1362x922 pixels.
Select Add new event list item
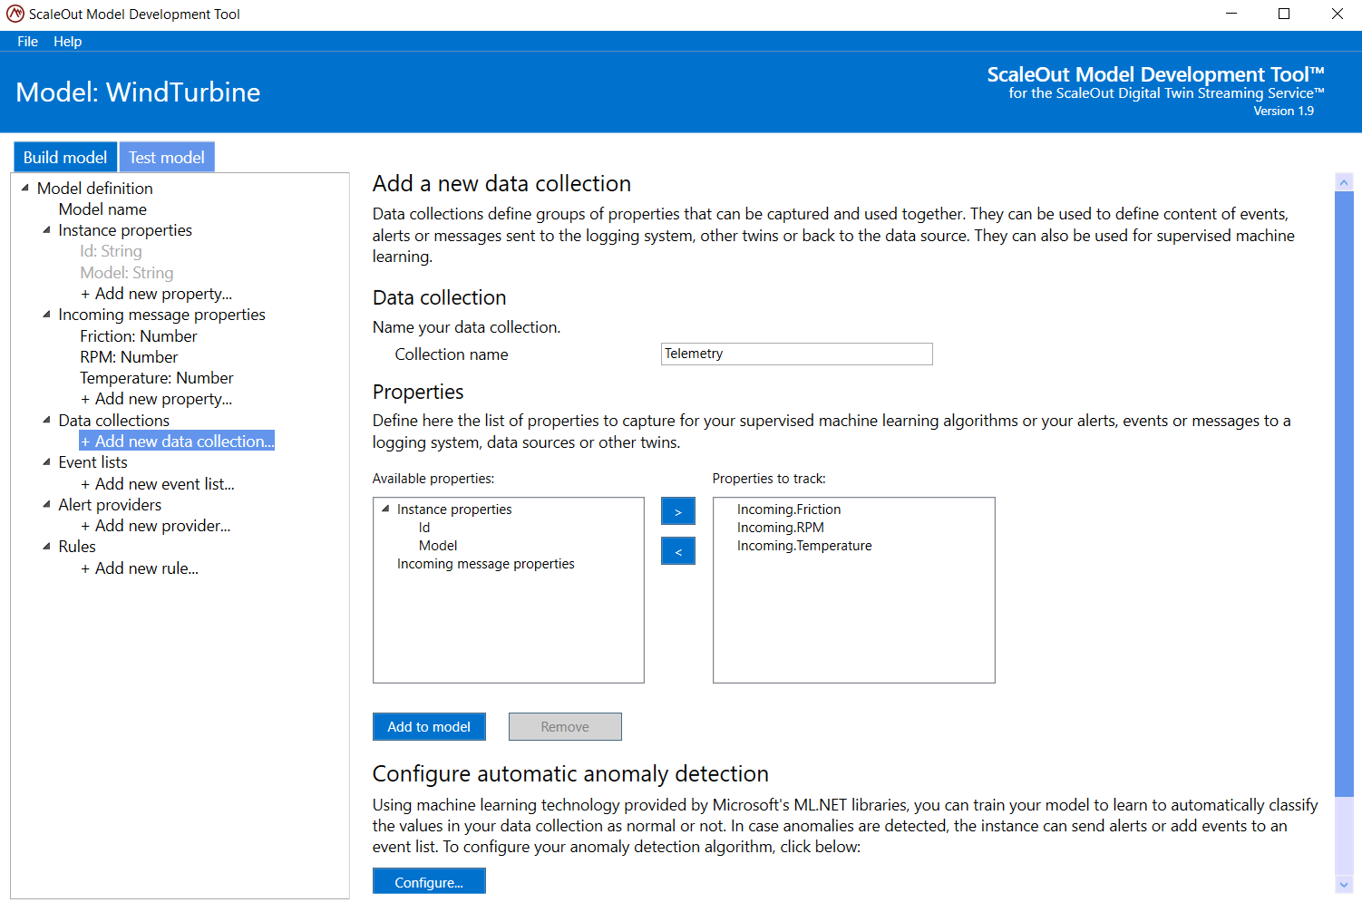tap(158, 484)
